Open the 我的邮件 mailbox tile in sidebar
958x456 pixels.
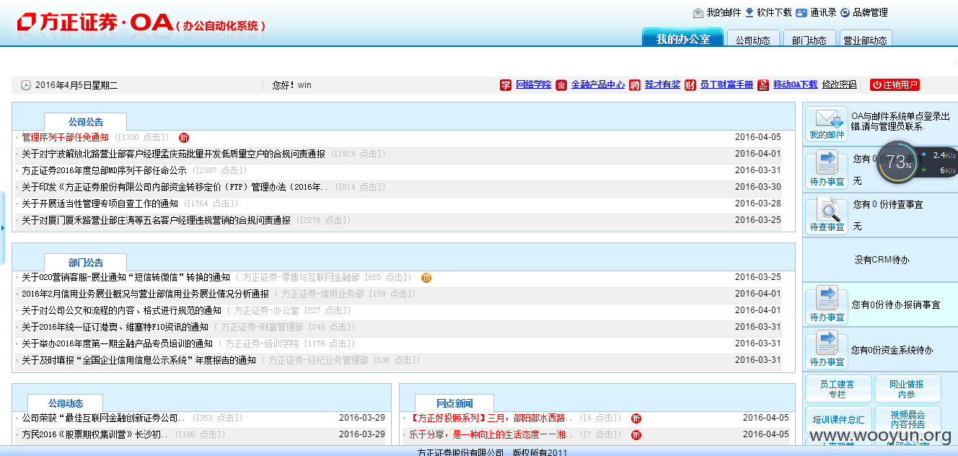(x=826, y=124)
